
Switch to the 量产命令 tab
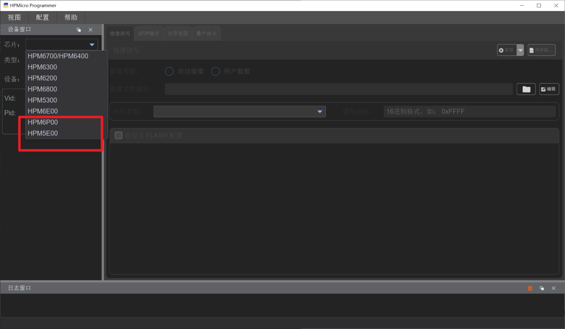(207, 33)
